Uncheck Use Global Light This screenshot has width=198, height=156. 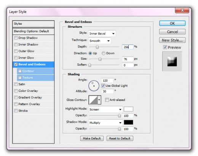click(x=103, y=86)
